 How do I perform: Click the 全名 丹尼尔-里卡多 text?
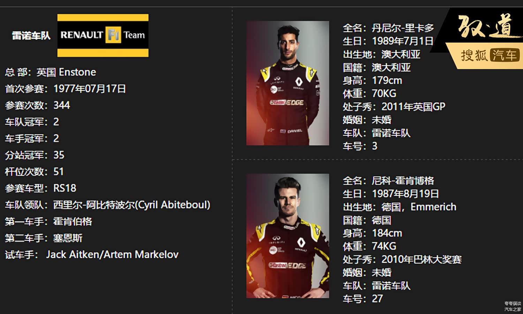(x=388, y=28)
